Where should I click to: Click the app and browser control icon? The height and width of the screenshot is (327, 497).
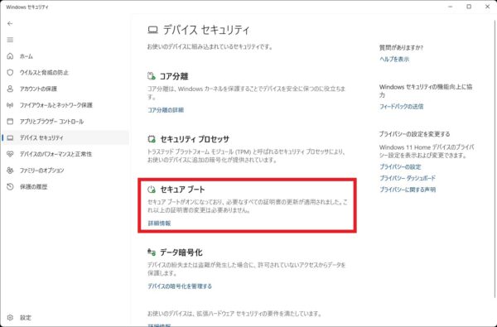coord(10,122)
